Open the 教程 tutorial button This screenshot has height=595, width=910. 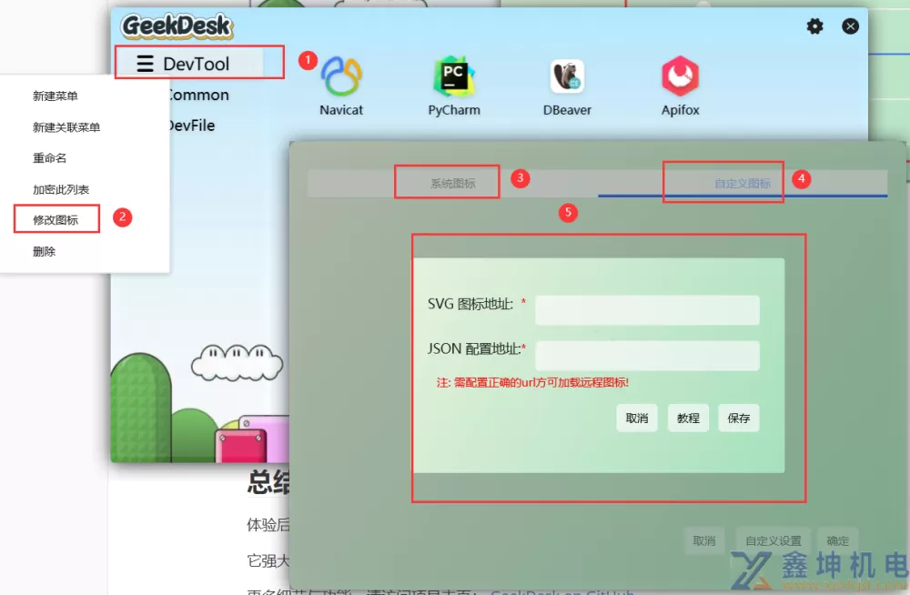688,418
